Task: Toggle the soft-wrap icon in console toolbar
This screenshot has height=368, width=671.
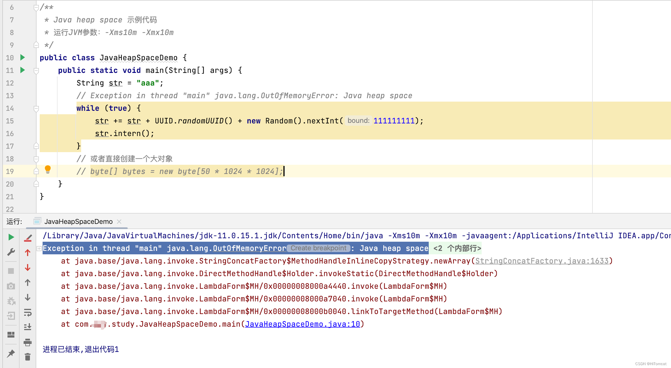Action: pos(28,312)
